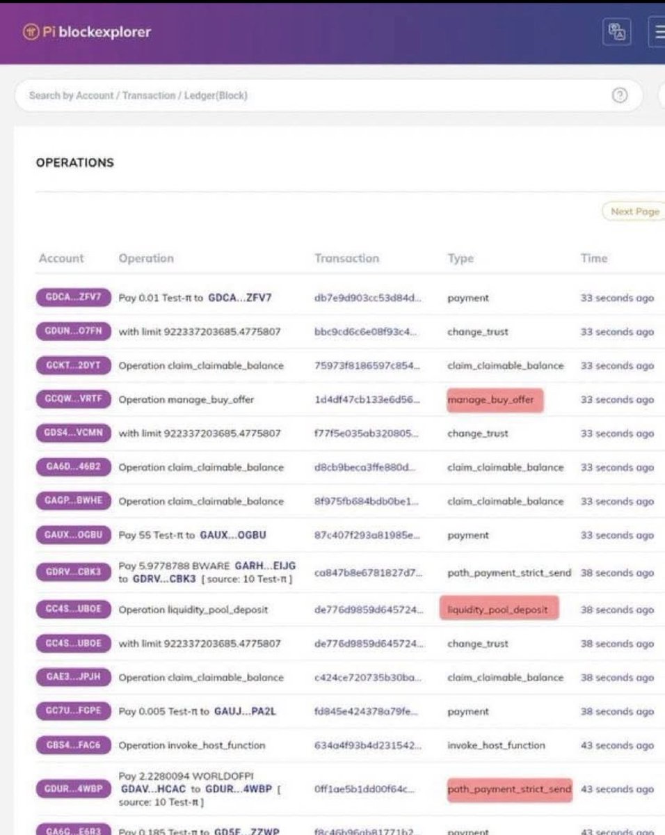This screenshot has height=835, width=665.
Task: Open account GCQW...VRTF badge
Action: (x=73, y=399)
